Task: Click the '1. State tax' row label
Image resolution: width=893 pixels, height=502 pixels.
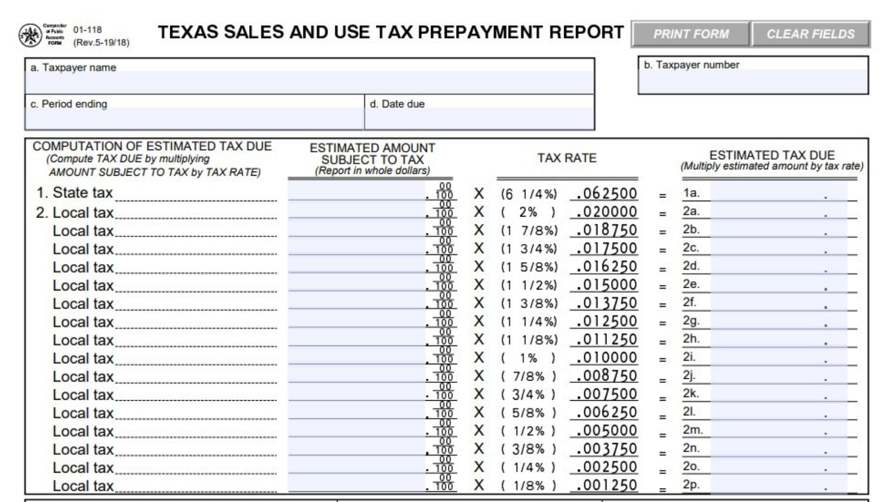Action: (x=75, y=192)
